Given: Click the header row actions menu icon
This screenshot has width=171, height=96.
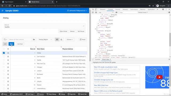Looking at the screenshot, I should coord(8,49).
